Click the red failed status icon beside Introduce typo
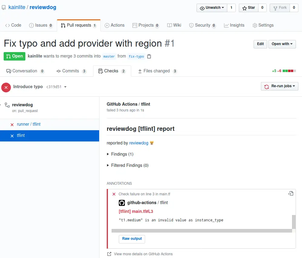 (x=6, y=88)
